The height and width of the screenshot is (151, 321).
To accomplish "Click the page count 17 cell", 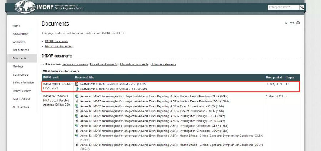I will [x=287, y=84].
